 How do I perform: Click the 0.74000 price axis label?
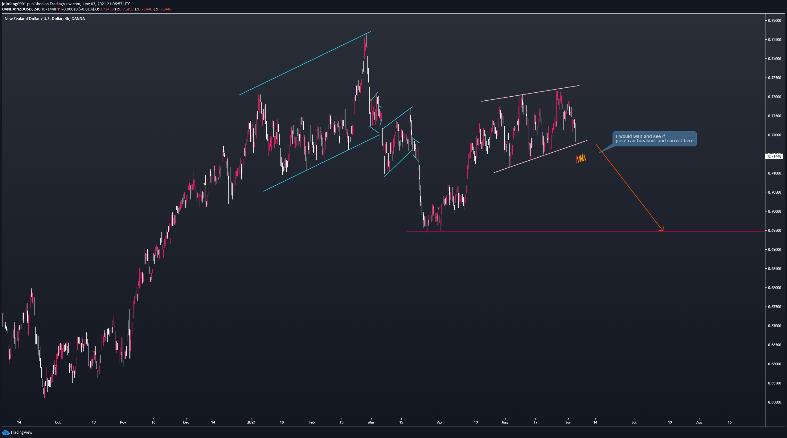[x=774, y=59]
